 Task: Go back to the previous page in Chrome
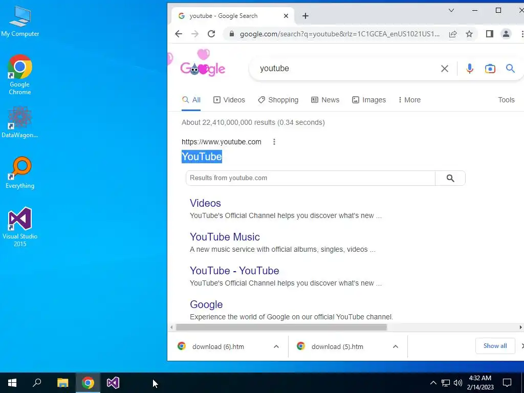(x=179, y=34)
